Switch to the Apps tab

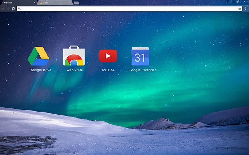click(x=55, y=3)
